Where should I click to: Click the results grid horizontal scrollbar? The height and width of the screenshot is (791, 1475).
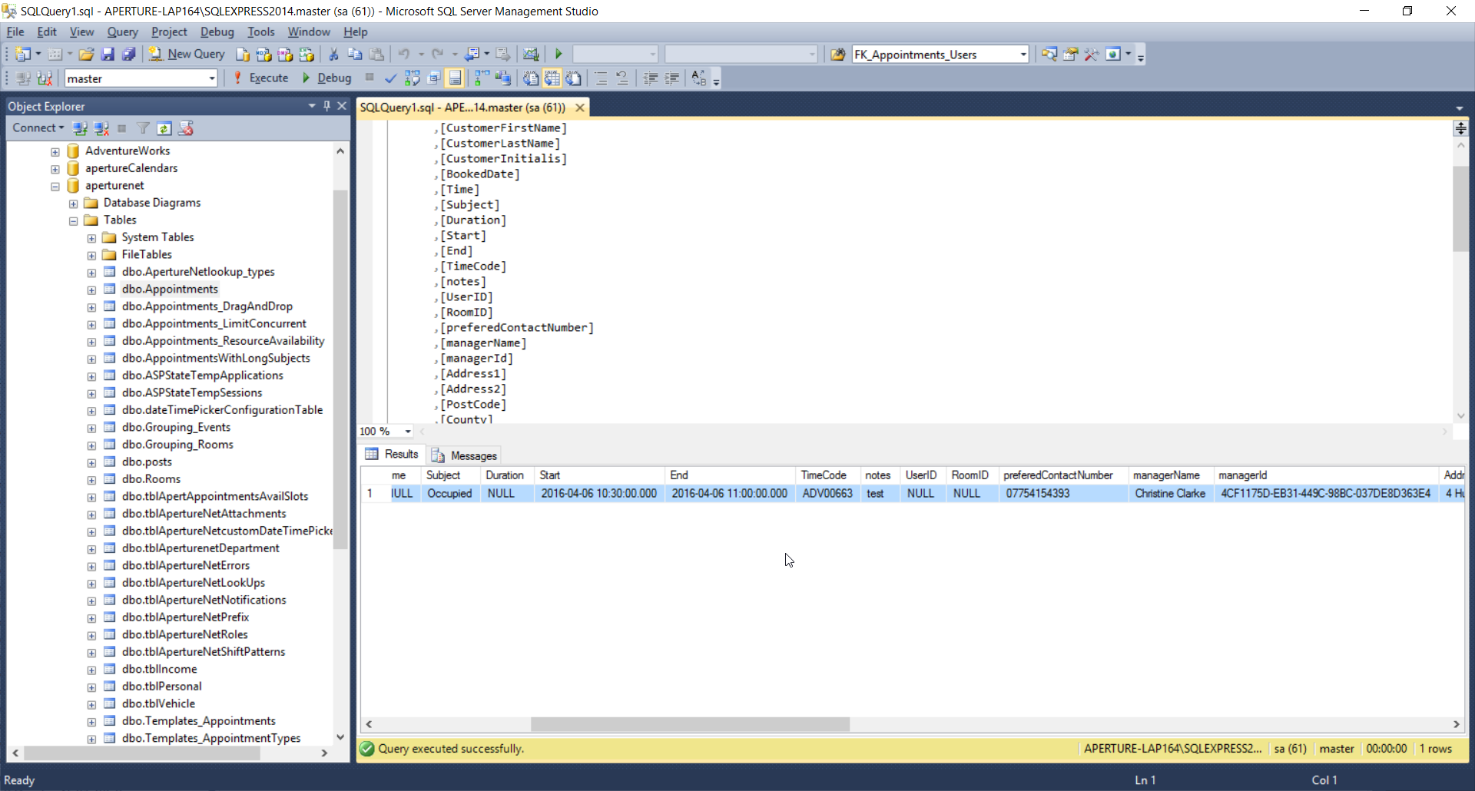[689, 724]
